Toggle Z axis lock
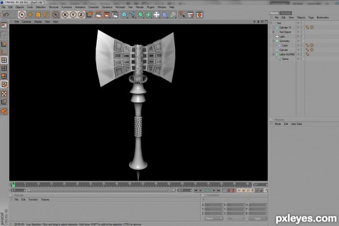 [x=81, y=15]
